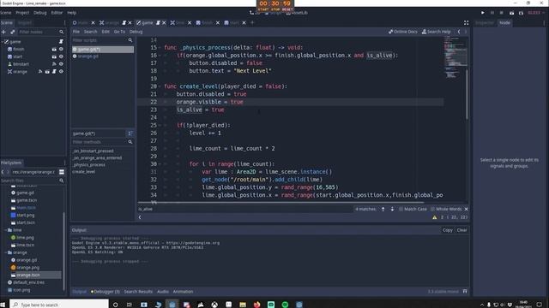This screenshot has width=549, height=308.
Task: Toggle the scripts panel arrow below the editor
Action: click(x=140, y=217)
